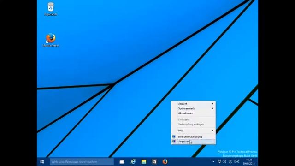Viewport: 295px width, 166px height.
Task: Click the Web und Windows durchsuchen box
Action: pyautogui.click(x=82, y=162)
